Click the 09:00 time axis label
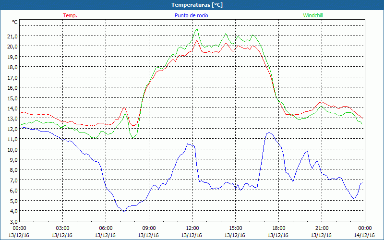Viewport: 384px width, 240px height. (149, 228)
